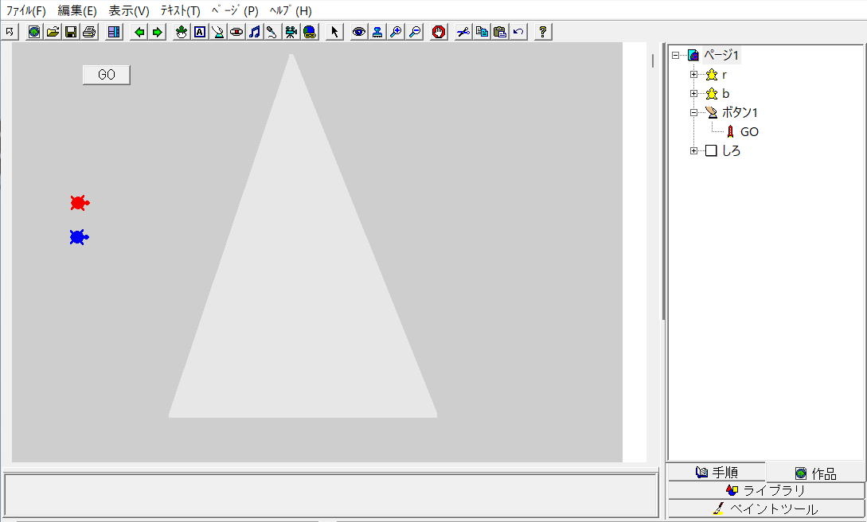Select the slider creation tool icon
The width and height of the screenshot is (867, 522).
pyautogui.click(x=236, y=32)
